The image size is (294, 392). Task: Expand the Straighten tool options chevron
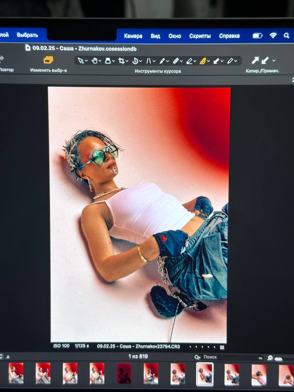click(141, 61)
